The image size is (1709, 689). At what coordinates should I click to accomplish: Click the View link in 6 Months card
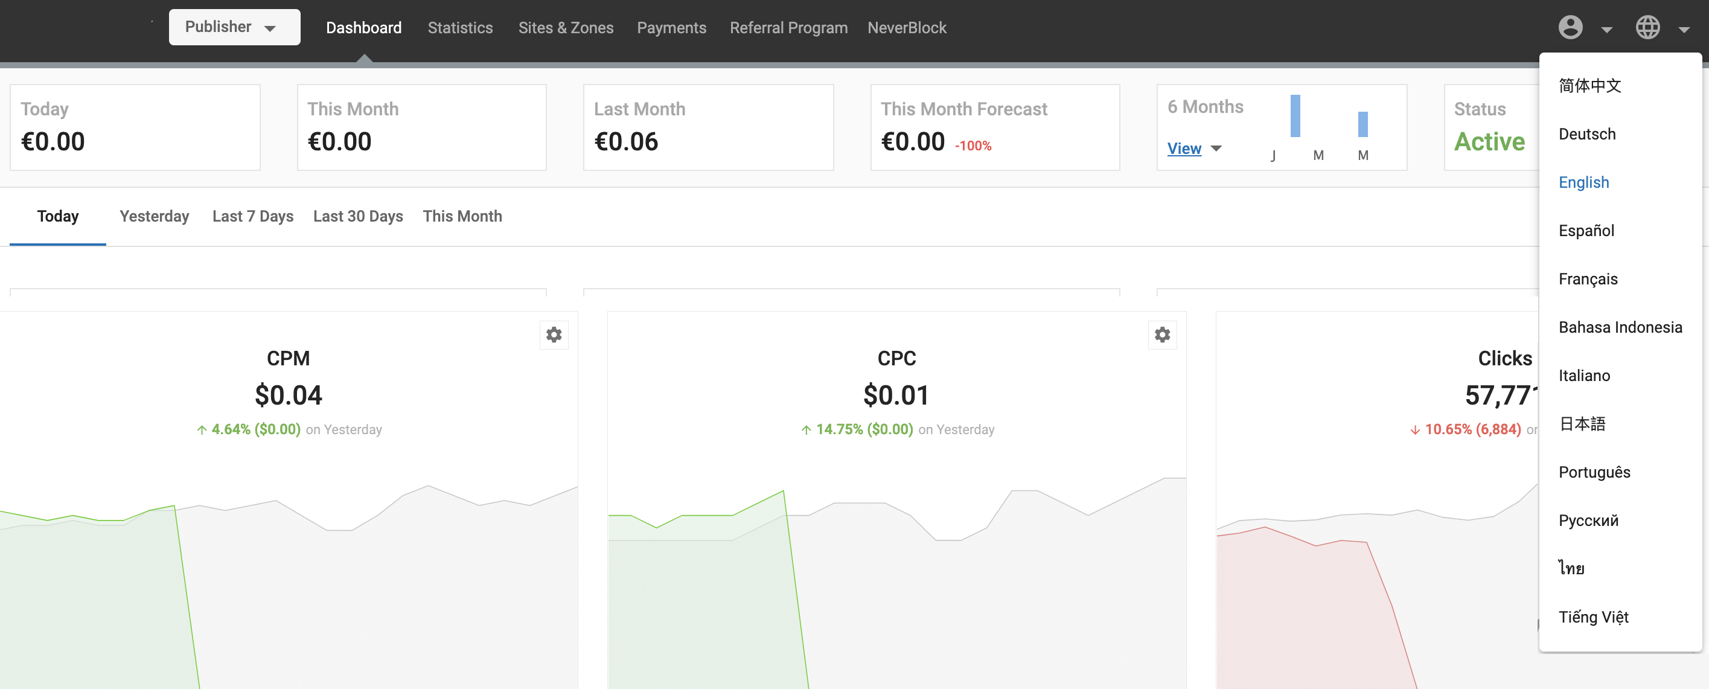click(x=1184, y=149)
